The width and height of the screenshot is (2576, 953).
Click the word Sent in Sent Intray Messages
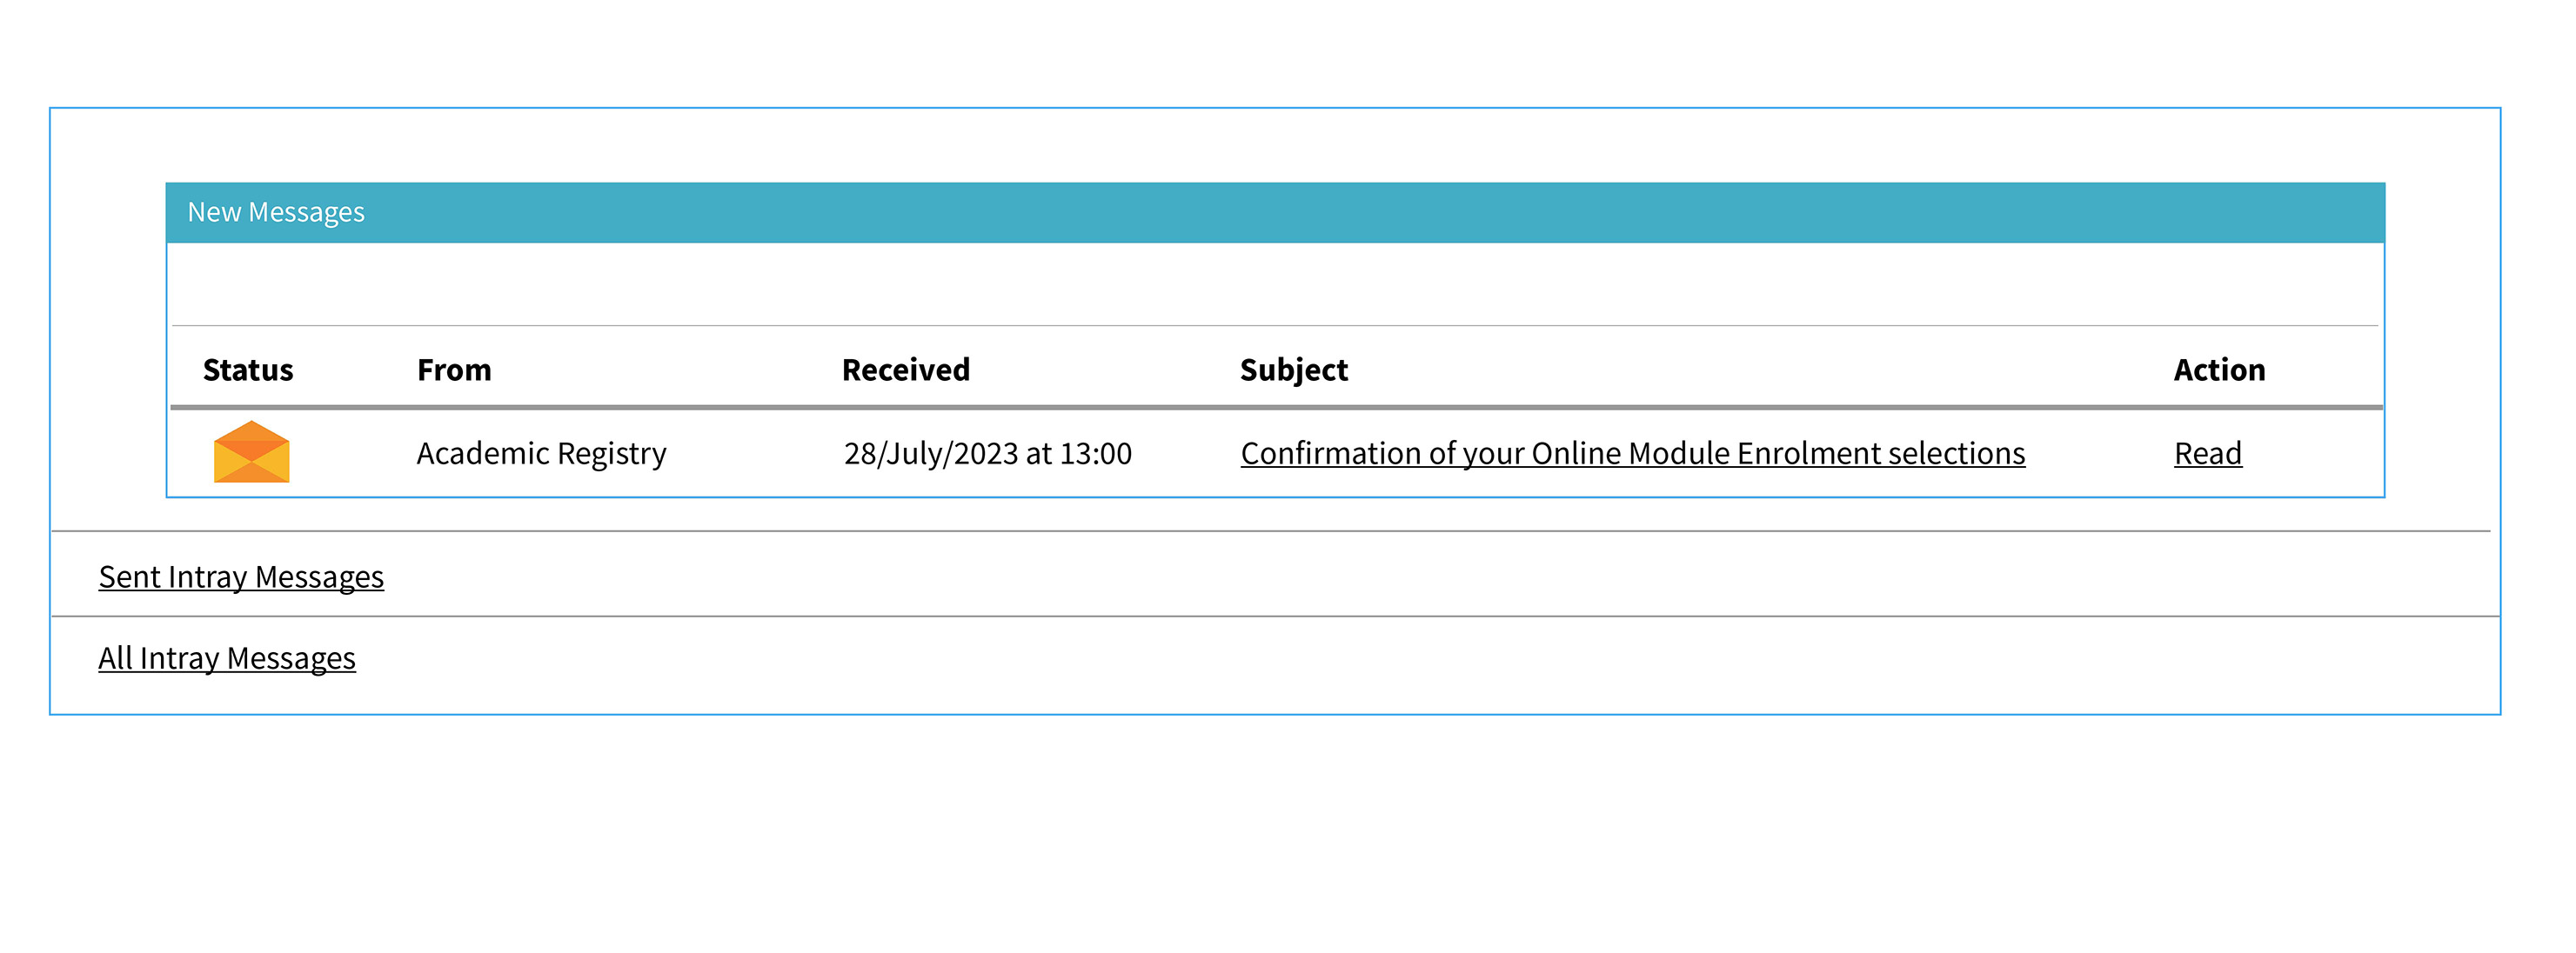[130, 577]
